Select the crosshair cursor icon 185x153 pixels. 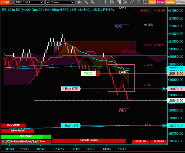[x=105, y=2]
